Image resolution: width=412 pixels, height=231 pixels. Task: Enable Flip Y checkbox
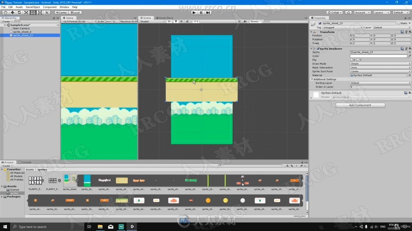click(x=358, y=60)
